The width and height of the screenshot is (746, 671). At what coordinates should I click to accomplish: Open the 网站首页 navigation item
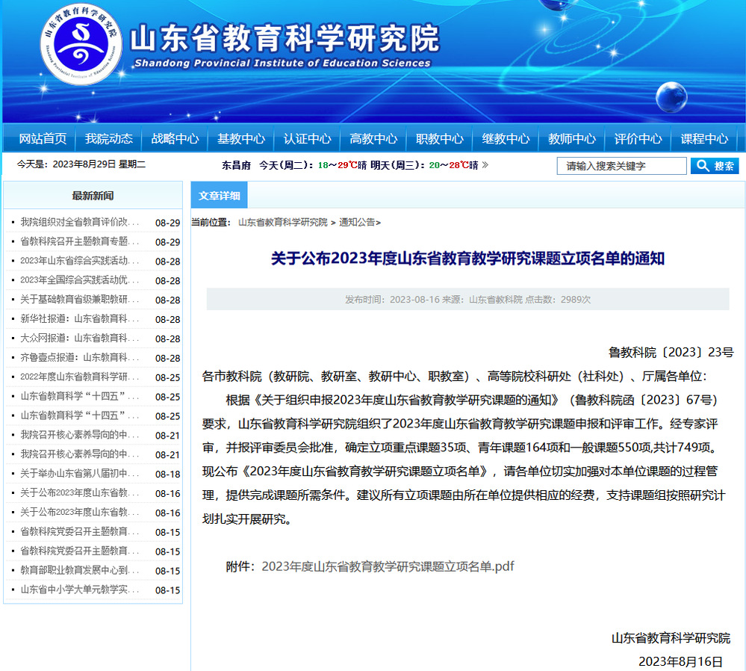click(x=43, y=138)
